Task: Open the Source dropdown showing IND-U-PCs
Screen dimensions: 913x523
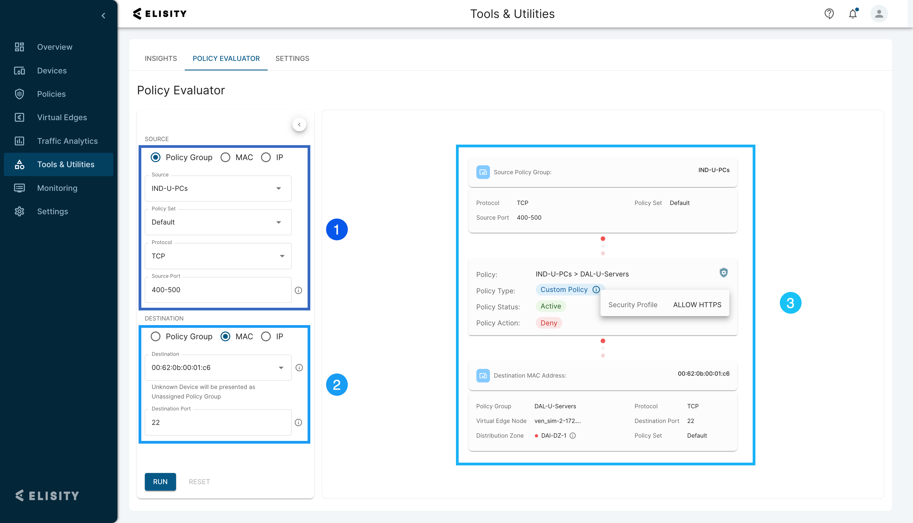Action: click(x=218, y=189)
